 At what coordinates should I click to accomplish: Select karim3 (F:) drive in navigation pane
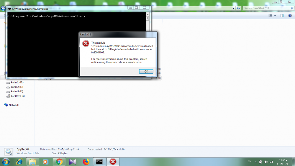[x=17, y=91]
